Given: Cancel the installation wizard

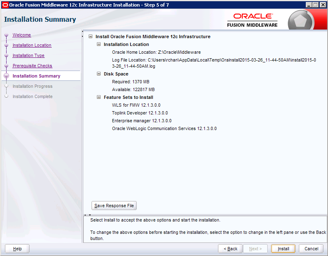Looking at the screenshot, I should pos(311,249).
